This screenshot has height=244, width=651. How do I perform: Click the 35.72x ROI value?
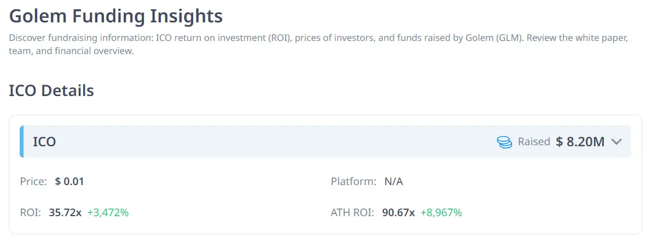[65, 212]
